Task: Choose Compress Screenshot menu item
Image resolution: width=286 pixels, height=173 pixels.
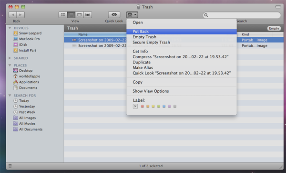Action: [182, 57]
